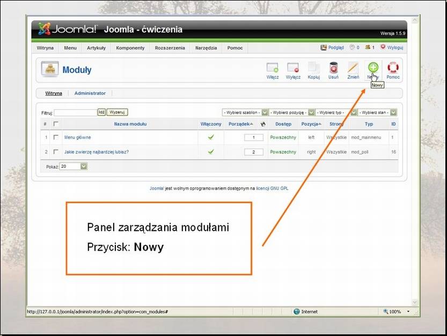Image resolution: width=447 pixels, height=336 pixels.
Task: Sort by Dostęp column header
Action: pyautogui.click(x=283, y=124)
